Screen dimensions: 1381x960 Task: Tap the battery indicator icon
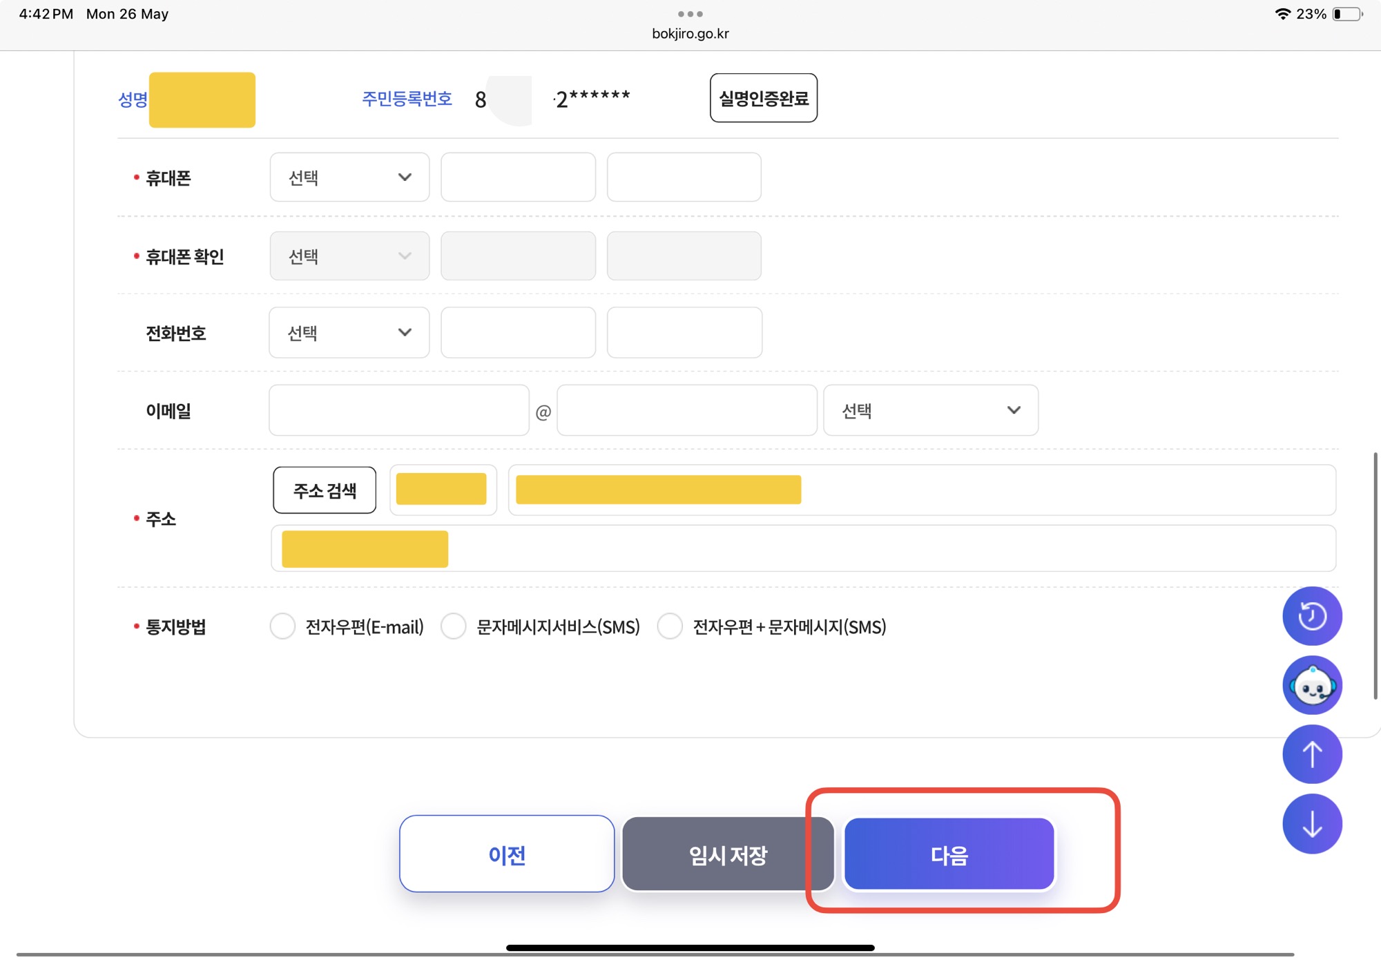click(1346, 14)
